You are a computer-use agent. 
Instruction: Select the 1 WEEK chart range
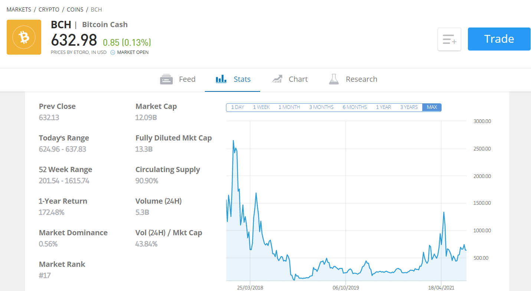261,107
